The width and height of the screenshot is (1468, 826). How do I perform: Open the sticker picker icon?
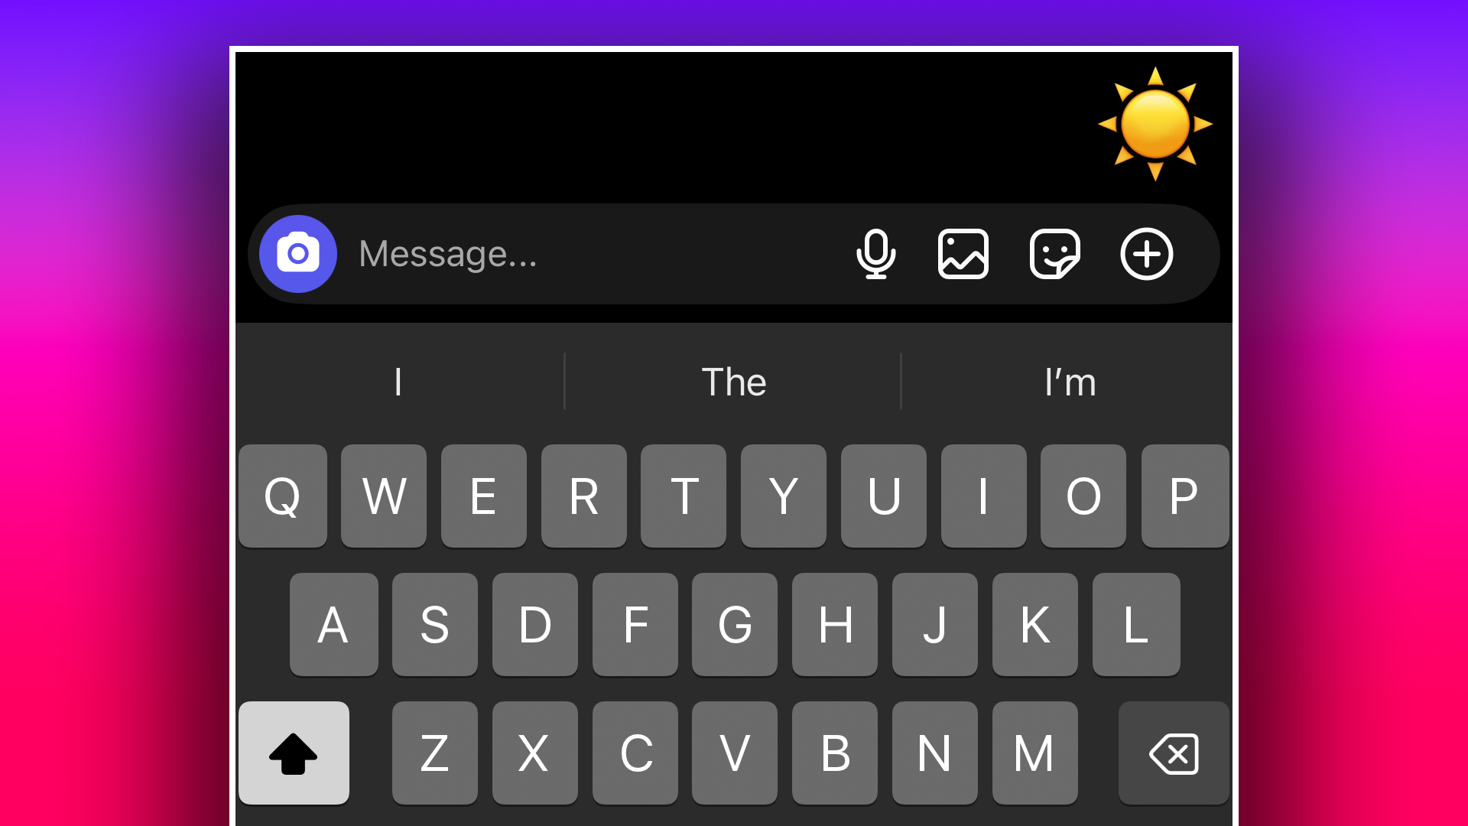point(1055,254)
